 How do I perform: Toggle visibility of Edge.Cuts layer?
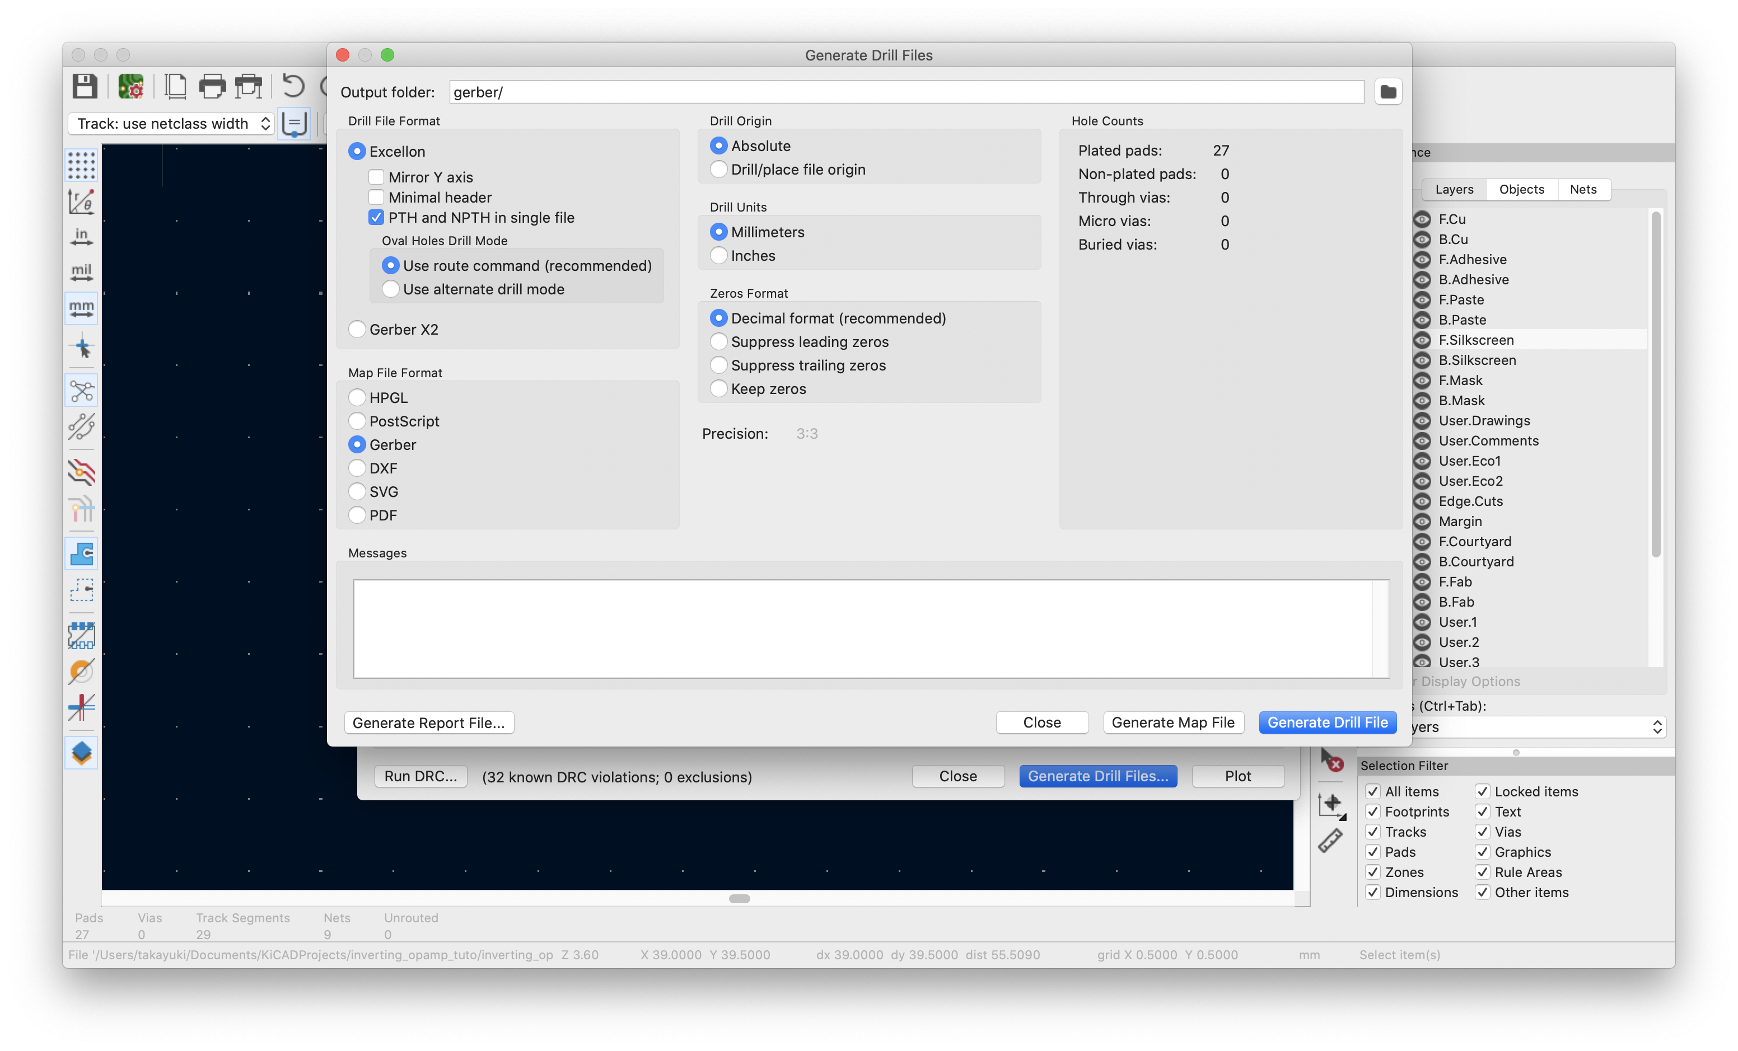[x=1423, y=501]
